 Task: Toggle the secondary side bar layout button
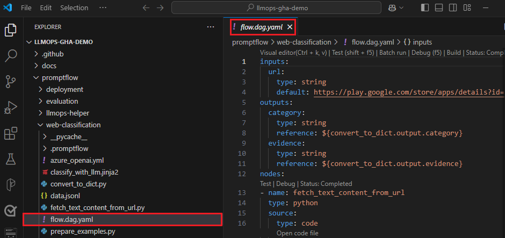click(453, 8)
